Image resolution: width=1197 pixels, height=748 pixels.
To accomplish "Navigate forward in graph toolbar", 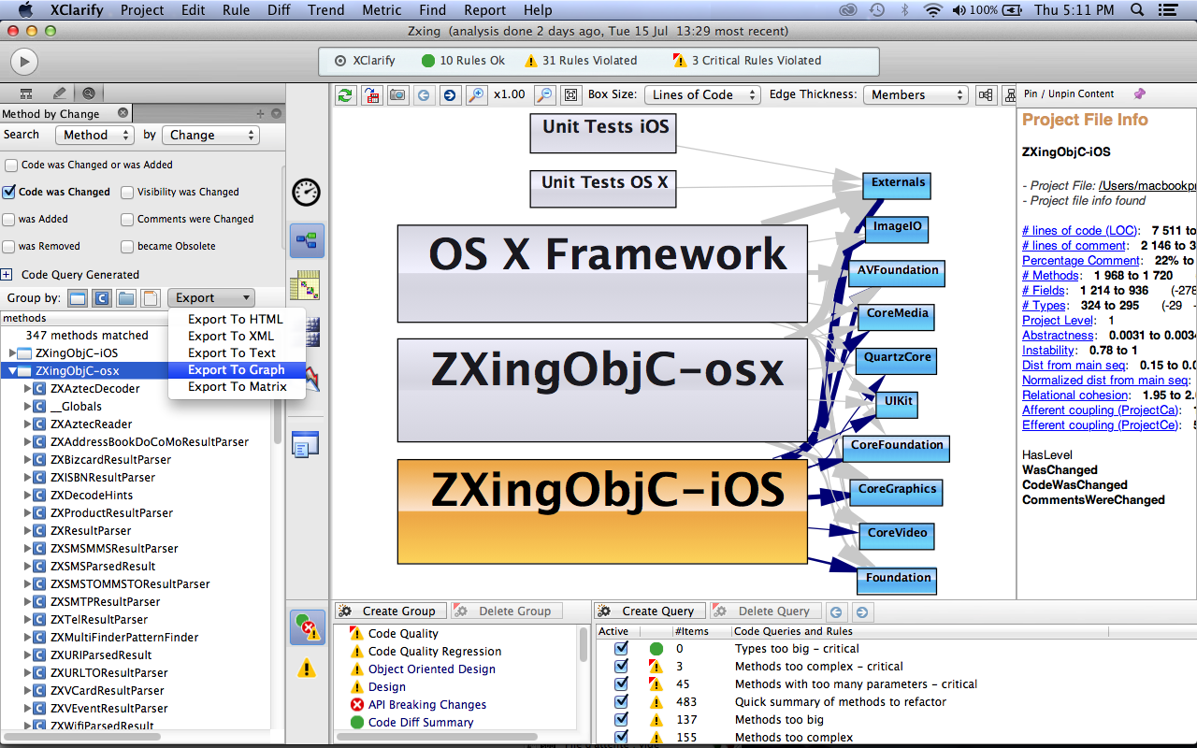I will pyautogui.click(x=450, y=94).
